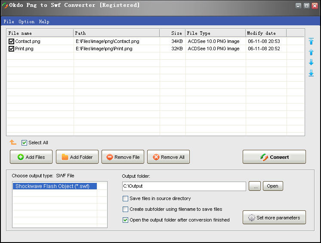The image size is (321, 243).
Task: Open the output folder with Open button
Action: pyautogui.click(x=273, y=186)
